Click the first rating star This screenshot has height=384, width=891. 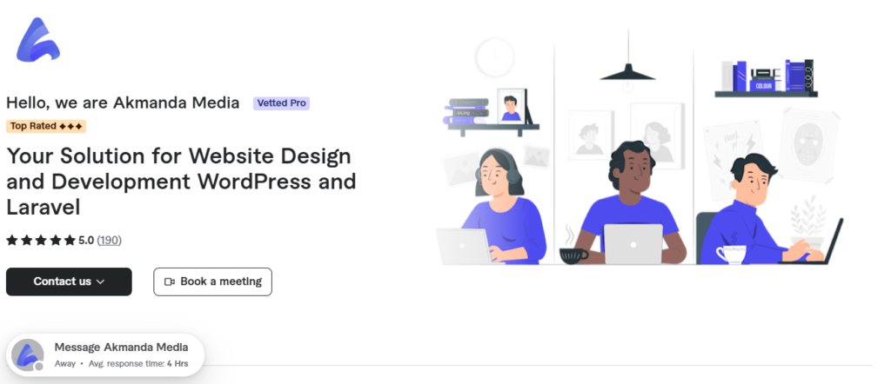[12, 241]
